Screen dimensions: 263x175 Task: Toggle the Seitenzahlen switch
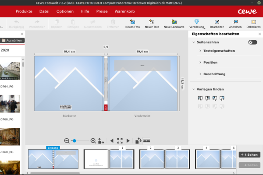[252, 42]
